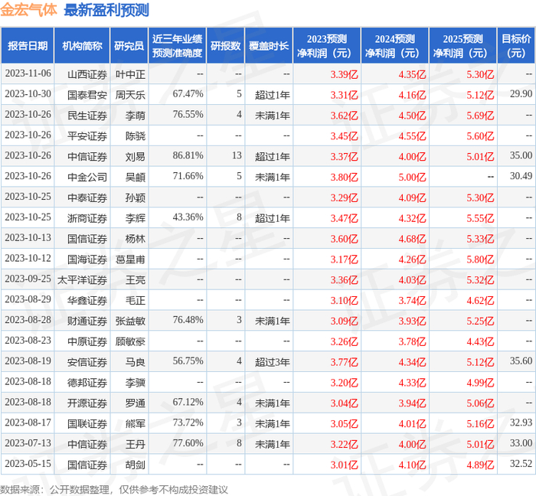Viewport: 536px width, 496px height.
Task: Click researcher name 张益敏
Action: tap(130, 321)
